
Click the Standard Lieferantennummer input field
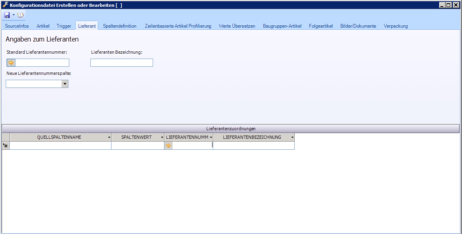42,63
